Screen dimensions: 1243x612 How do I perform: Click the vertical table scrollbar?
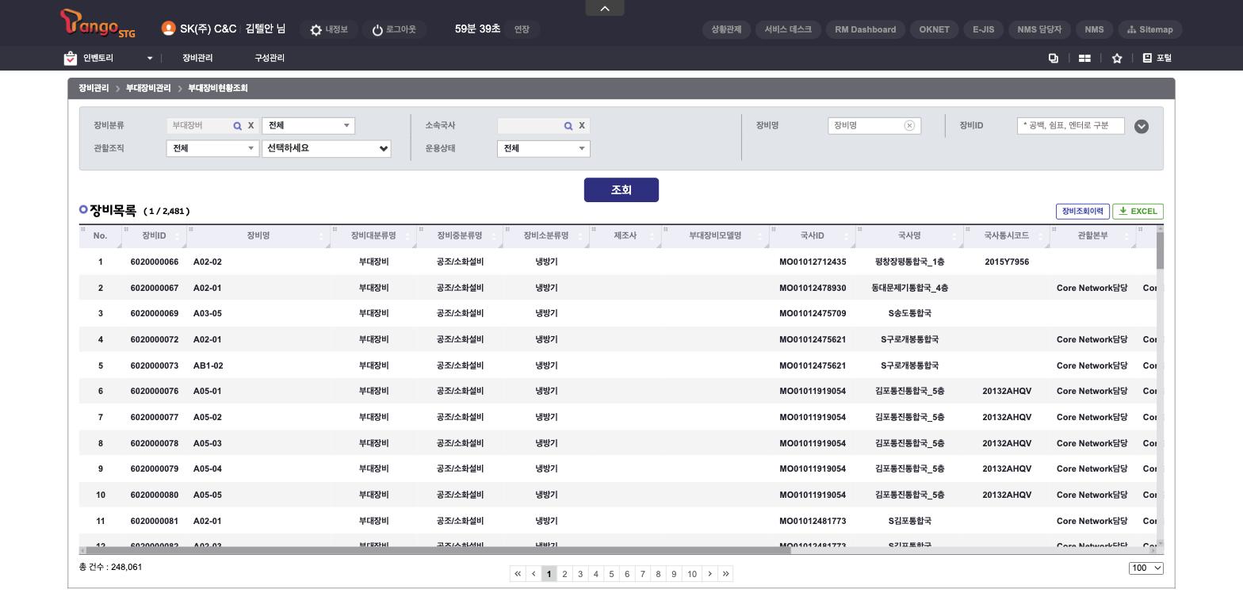coord(1161,250)
